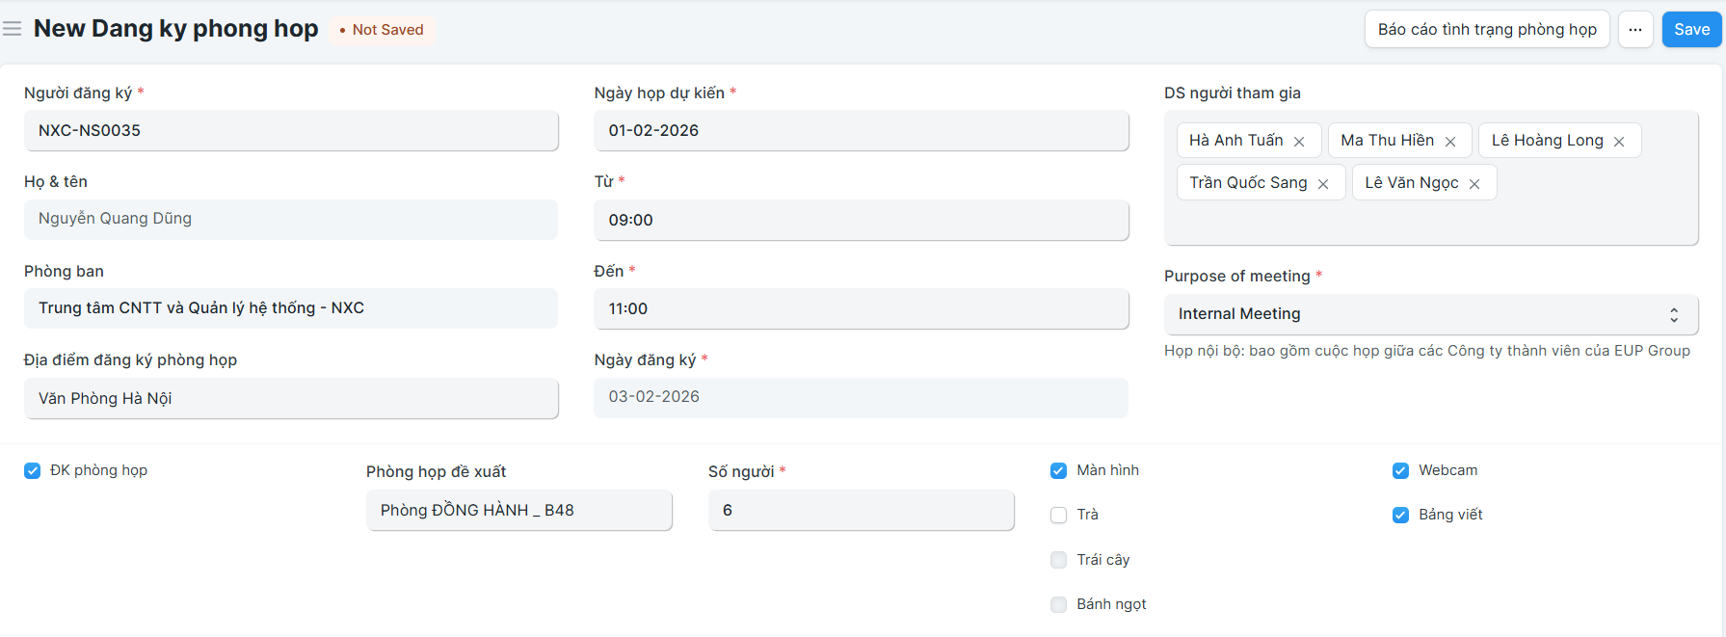Toggle the Bảng viết checkbox
1726x637 pixels.
pyautogui.click(x=1400, y=515)
